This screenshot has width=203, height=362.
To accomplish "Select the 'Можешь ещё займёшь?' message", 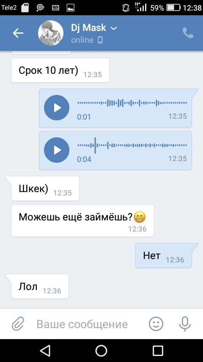I will pos(82,220).
